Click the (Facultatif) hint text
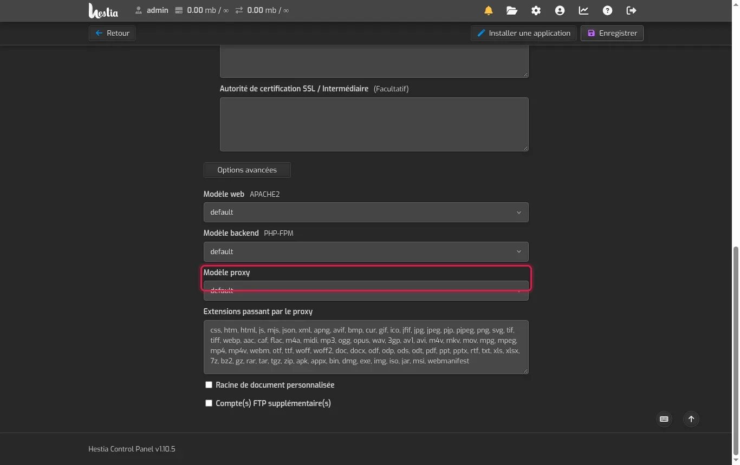 point(391,89)
